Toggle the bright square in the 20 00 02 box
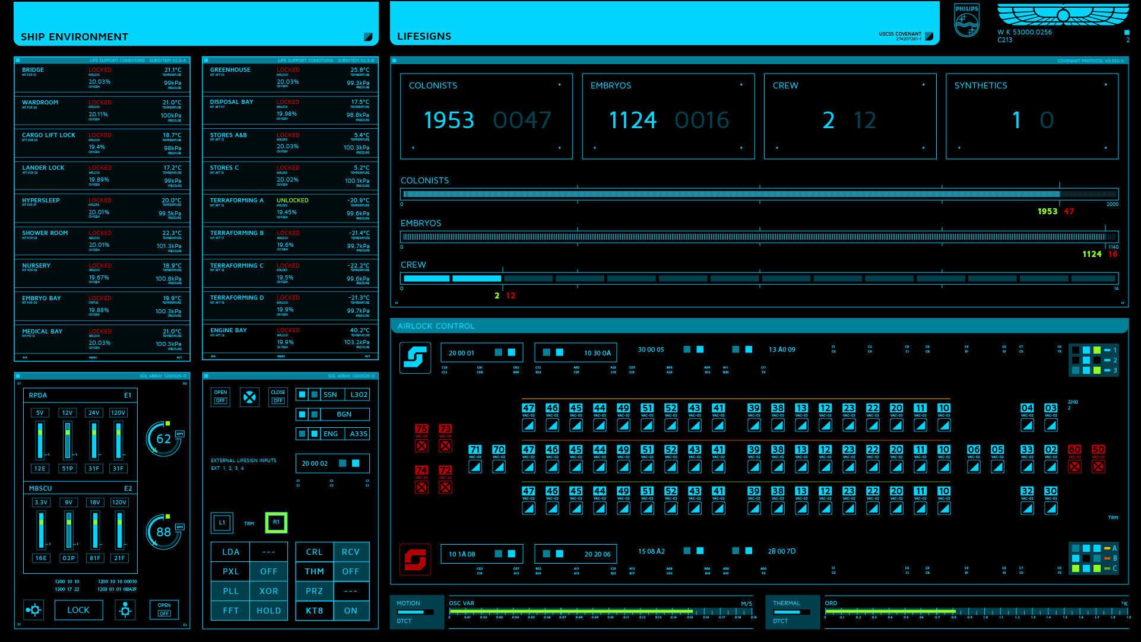The image size is (1141, 642). click(x=356, y=463)
